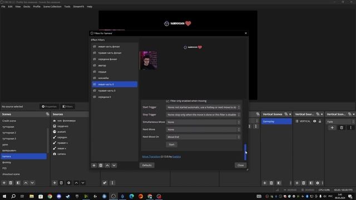Screen dimensions: 356x200
Task: Toggle enable icon of 'аватар' filter
Action: [x=95, y=66]
